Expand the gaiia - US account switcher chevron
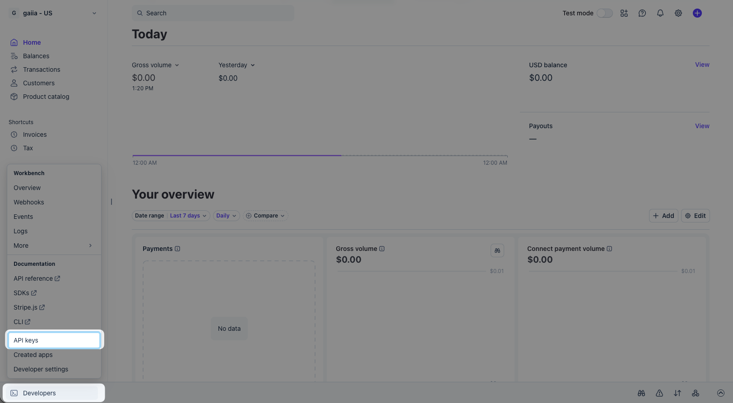733x403 pixels. [x=94, y=13]
